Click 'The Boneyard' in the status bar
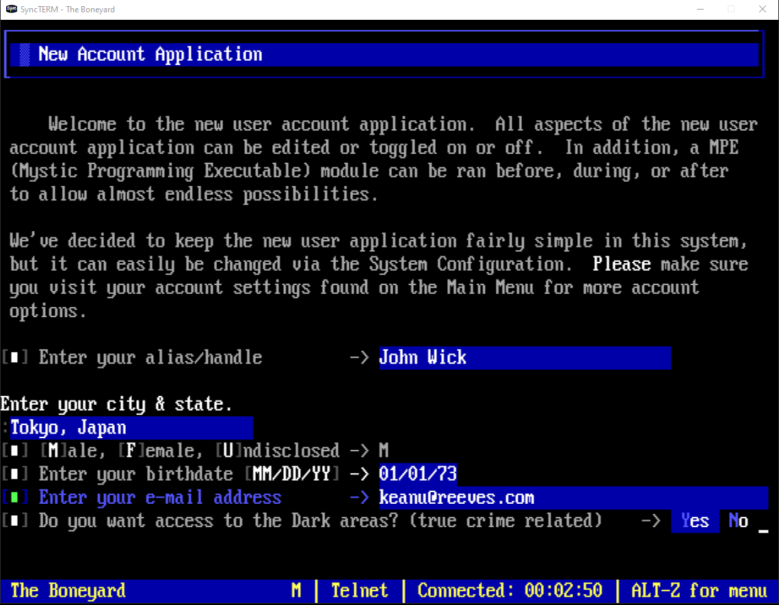This screenshot has height=605, width=779. point(68,591)
